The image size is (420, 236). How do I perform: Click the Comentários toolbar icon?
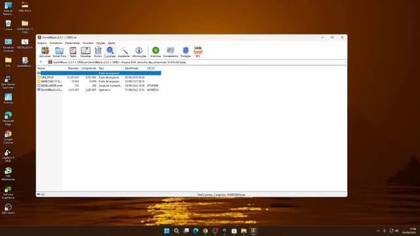tap(171, 52)
